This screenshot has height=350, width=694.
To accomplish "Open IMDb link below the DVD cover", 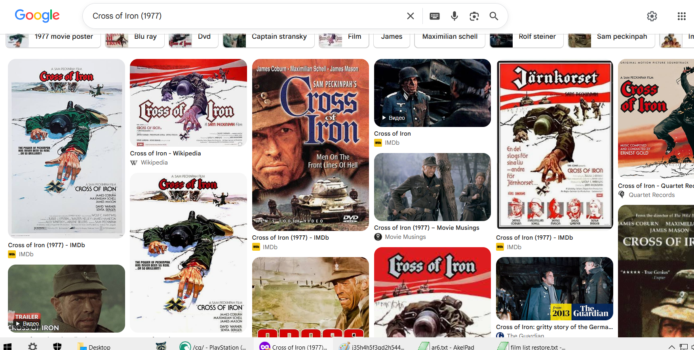I will point(290,238).
